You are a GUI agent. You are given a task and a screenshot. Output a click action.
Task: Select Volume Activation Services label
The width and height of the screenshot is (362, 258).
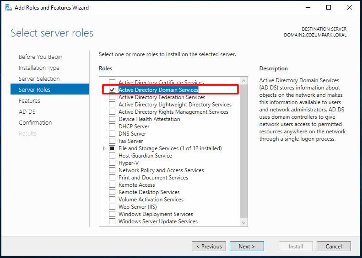tap(151, 199)
